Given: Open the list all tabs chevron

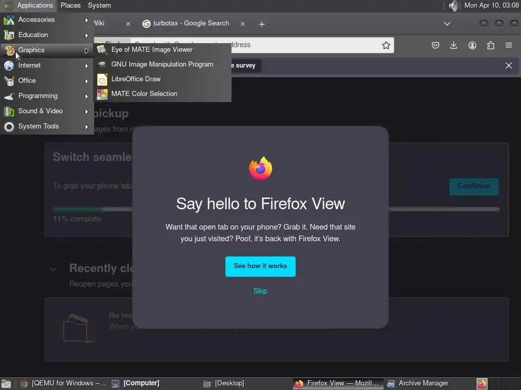Looking at the screenshot, I should (x=447, y=24).
